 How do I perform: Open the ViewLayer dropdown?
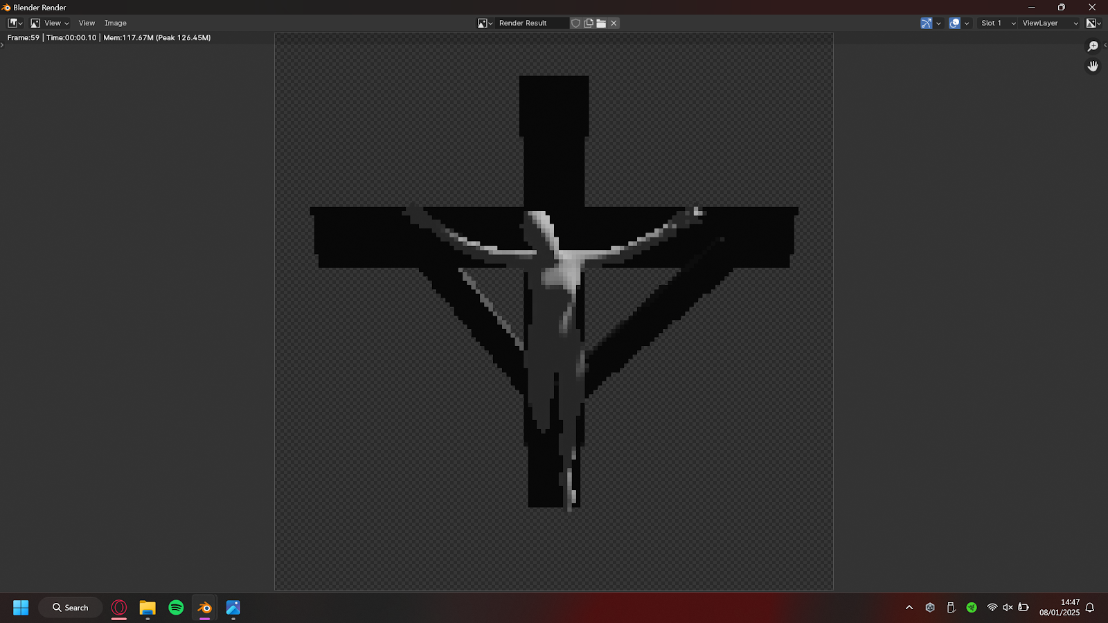pos(1050,23)
